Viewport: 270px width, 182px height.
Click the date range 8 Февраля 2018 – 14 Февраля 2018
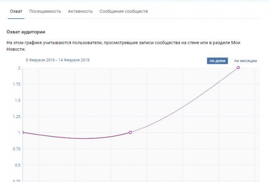58,60
